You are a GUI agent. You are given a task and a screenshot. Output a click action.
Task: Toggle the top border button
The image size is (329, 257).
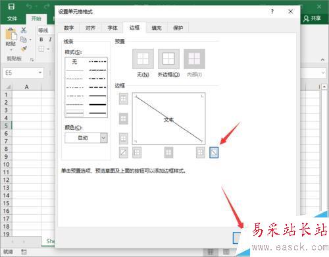[x=123, y=99]
